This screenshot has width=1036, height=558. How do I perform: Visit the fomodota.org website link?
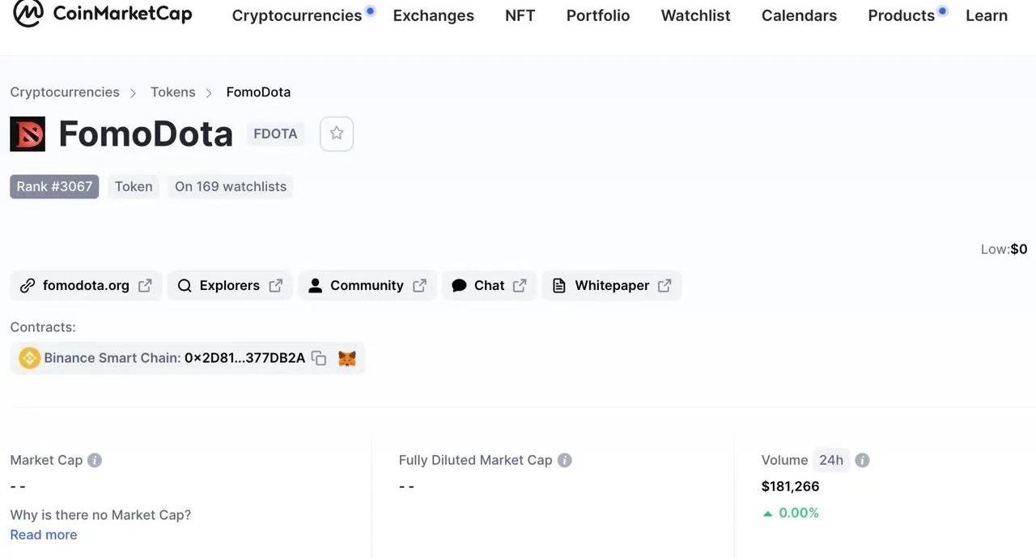click(86, 286)
